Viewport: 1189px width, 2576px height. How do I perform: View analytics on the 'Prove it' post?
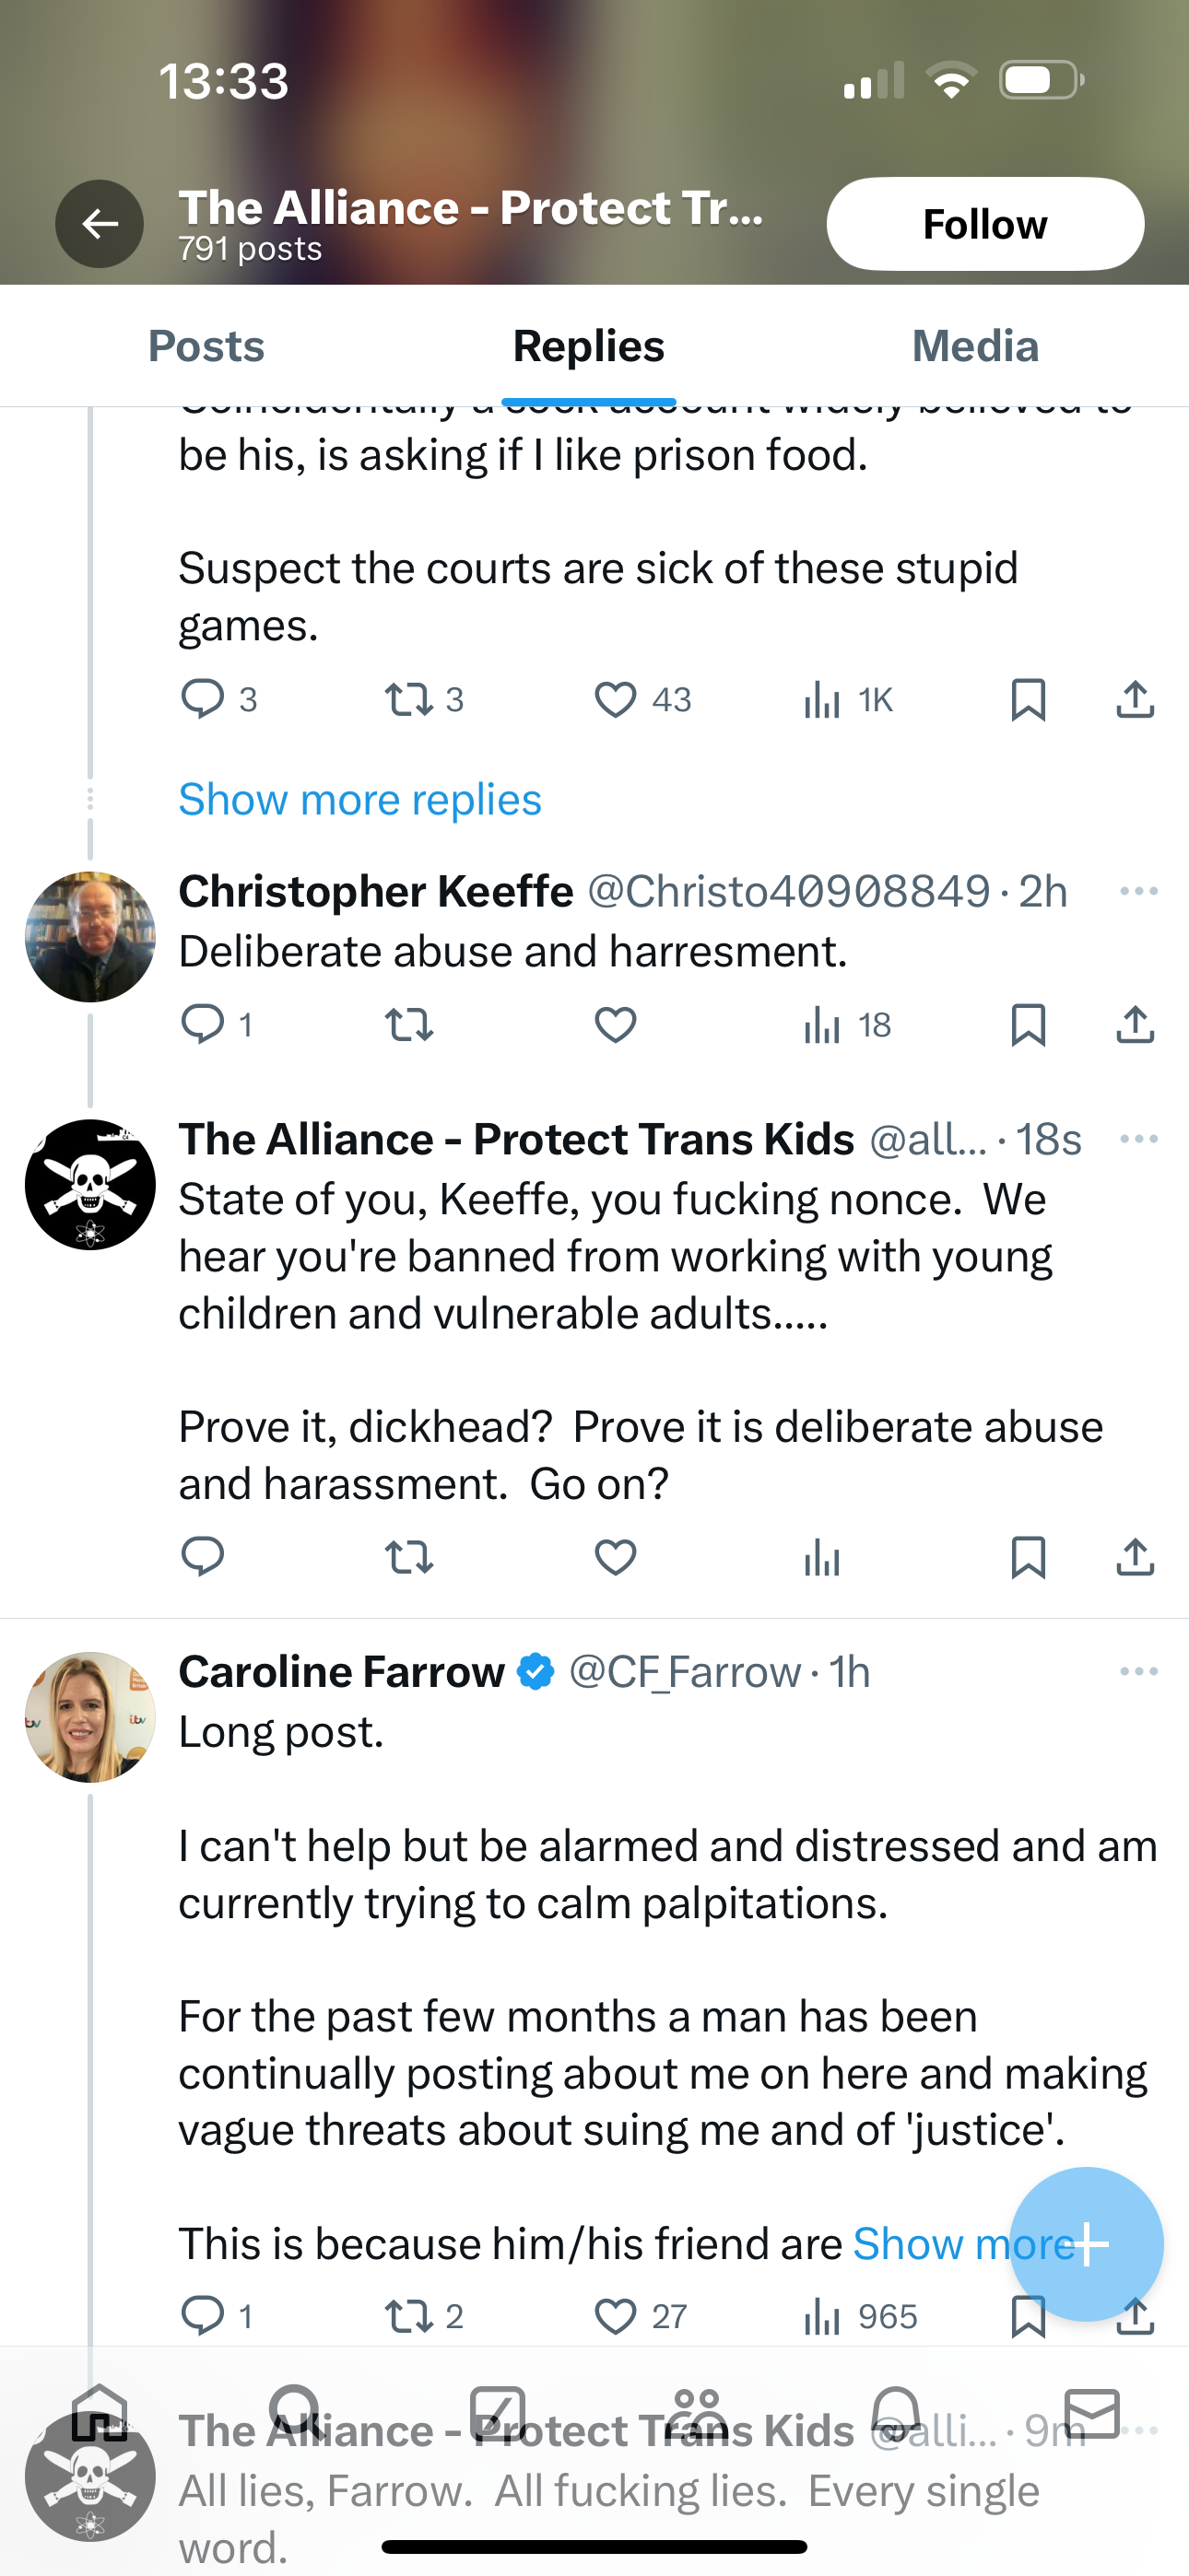[x=821, y=1557]
